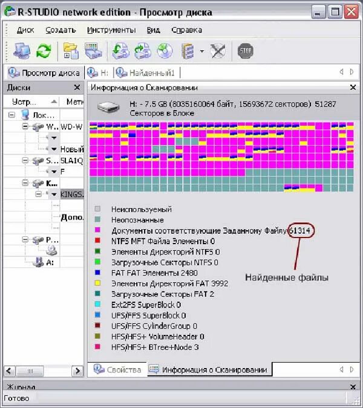
Task: Open the Создать menu
Action: (x=60, y=30)
